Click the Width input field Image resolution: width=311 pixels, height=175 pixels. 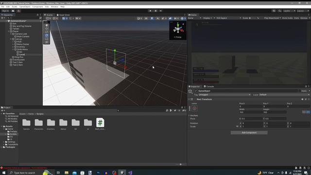coord(251,112)
